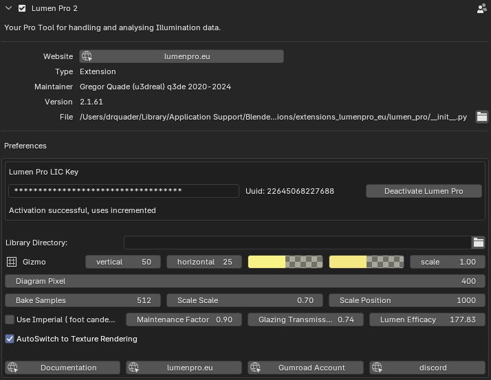491x380 pixels.
Task: Adjust the horizontal 25 gizmo field
Action: pos(204,262)
